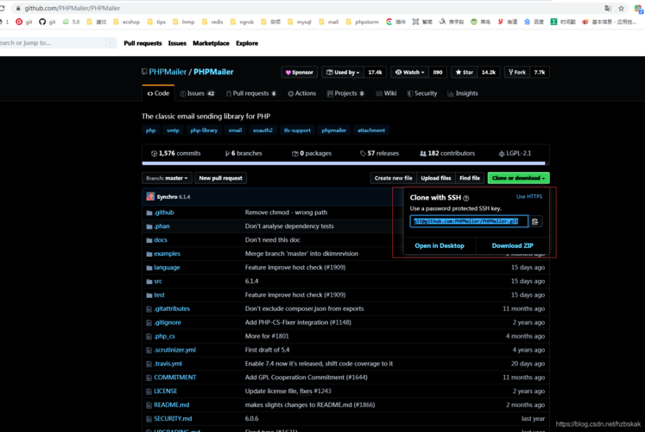This screenshot has height=432, width=645.
Task: Open the 6 branches link
Action: coord(243,154)
